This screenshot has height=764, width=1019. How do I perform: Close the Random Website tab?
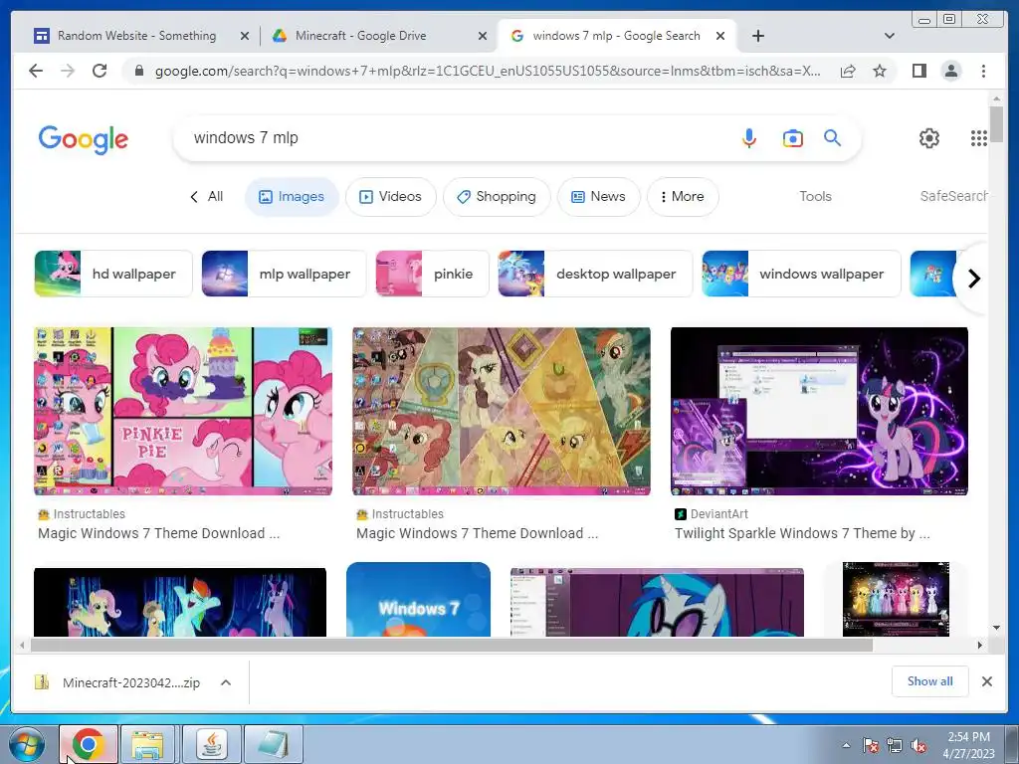click(245, 36)
